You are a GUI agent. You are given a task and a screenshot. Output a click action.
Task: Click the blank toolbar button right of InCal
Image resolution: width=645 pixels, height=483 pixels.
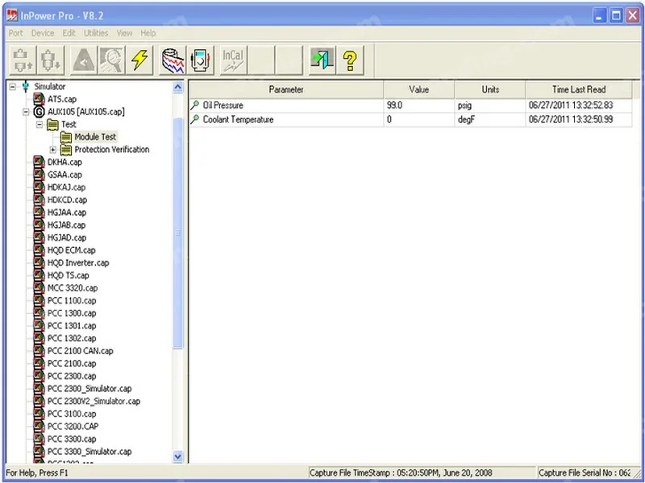coord(261,60)
